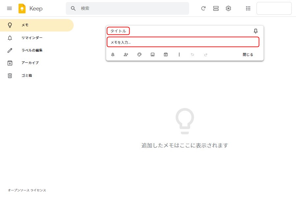This screenshot has width=296, height=197.
Task: Open the settings gear menu
Action: coord(228,9)
